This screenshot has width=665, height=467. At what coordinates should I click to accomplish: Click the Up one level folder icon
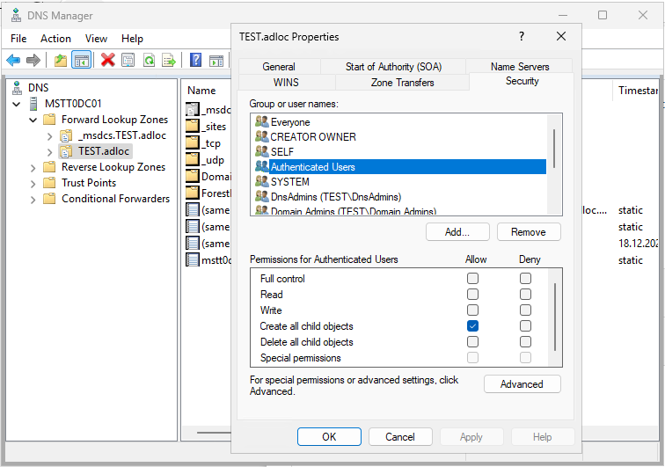point(60,60)
